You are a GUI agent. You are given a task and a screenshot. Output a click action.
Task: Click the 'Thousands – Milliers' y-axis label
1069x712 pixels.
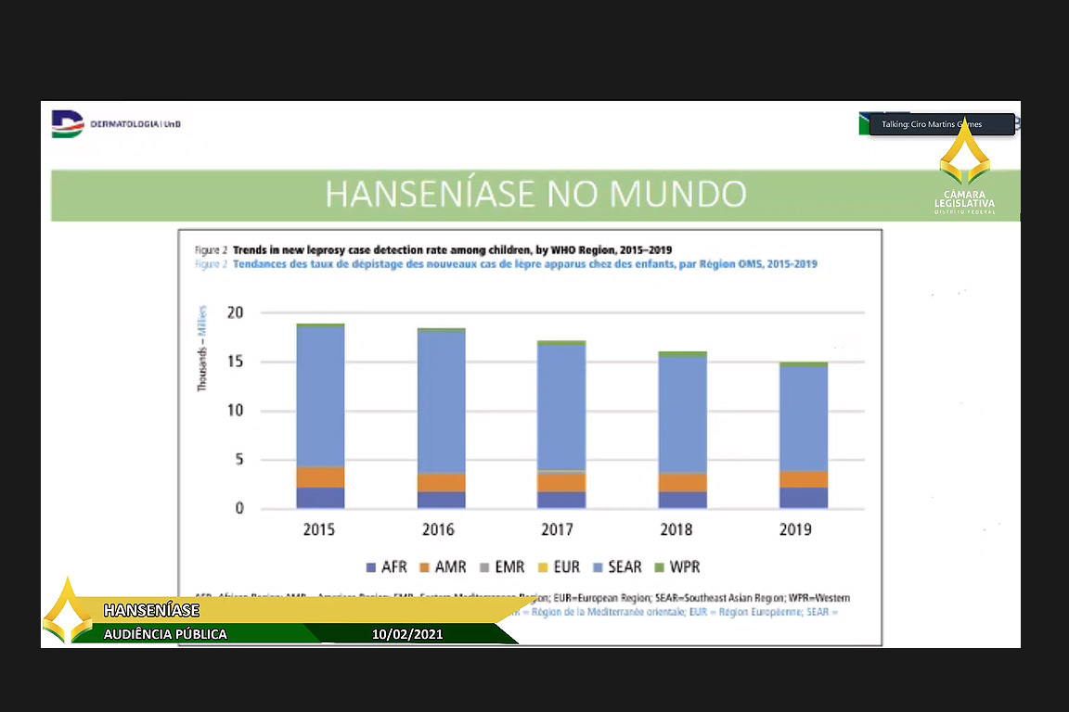pos(202,349)
